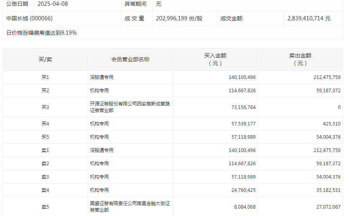This screenshot has height=216, width=349.
Task: Click the 成交量 value 202,996,199 份/股
Action: (x=179, y=18)
